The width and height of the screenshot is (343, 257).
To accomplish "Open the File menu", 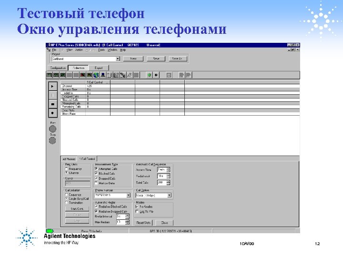I will click(54, 50).
